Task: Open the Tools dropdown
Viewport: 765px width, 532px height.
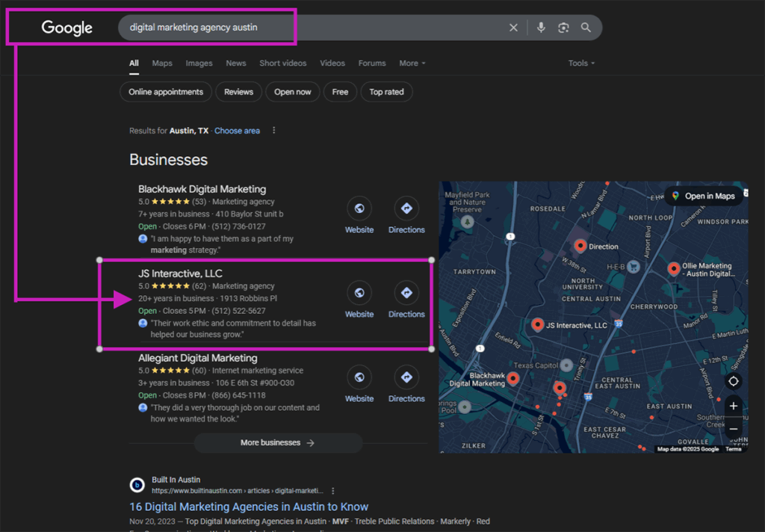Action: pos(581,63)
